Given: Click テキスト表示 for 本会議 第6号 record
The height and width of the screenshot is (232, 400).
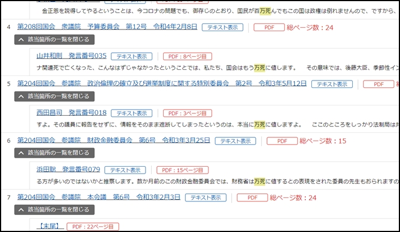Looking at the screenshot, I should (206, 197).
